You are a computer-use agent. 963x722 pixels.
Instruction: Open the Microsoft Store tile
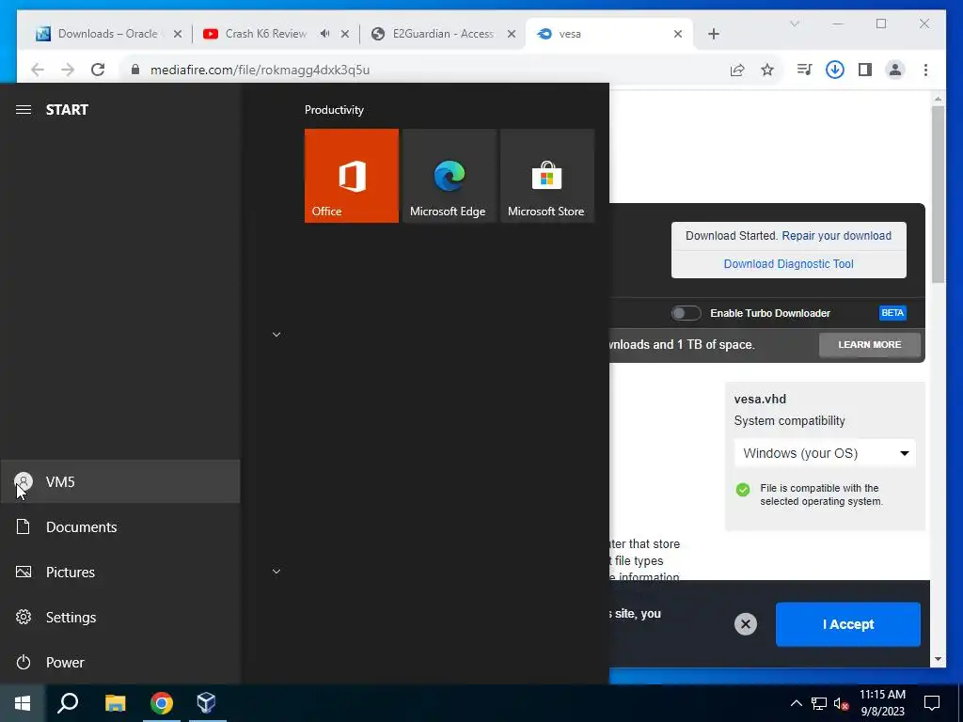pyautogui.click(x=547, y=176)
